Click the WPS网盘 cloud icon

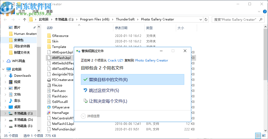tap(9, 61)
